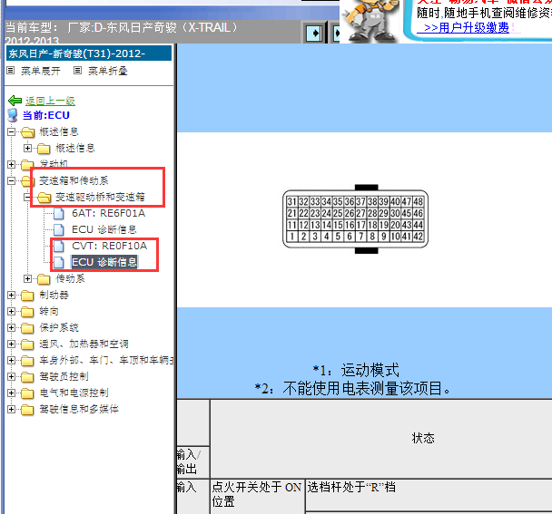Expand the 电气和电源控制 node
The width and height of the screenshot is (552, 514).
(11, 393)
